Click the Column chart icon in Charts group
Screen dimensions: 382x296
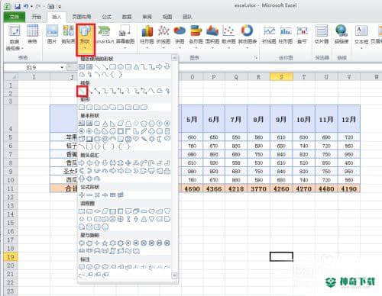click(147, 36)
